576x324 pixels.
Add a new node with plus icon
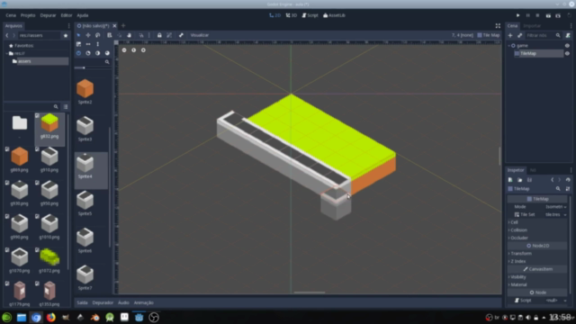click(510, 35)
